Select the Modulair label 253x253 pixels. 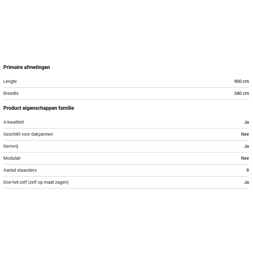[12, 158]
